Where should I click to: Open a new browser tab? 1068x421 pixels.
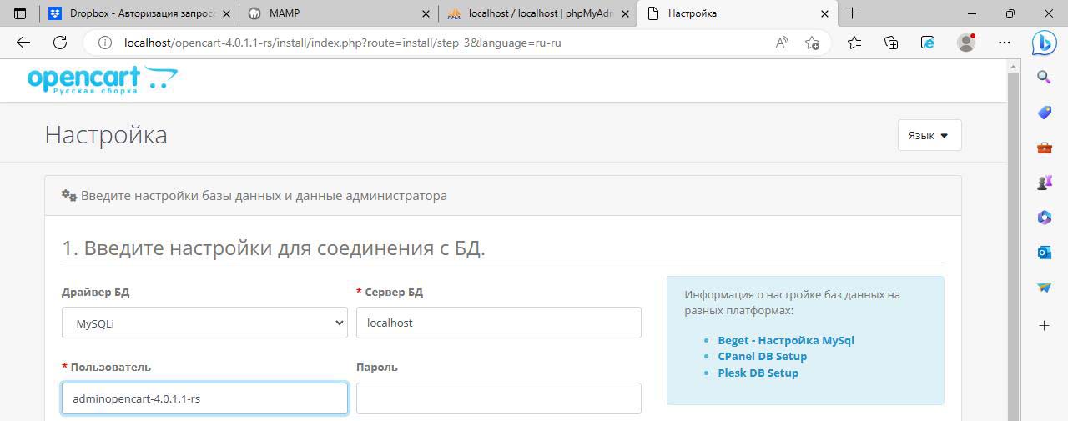pyautogui.click(x=852, y=13)
